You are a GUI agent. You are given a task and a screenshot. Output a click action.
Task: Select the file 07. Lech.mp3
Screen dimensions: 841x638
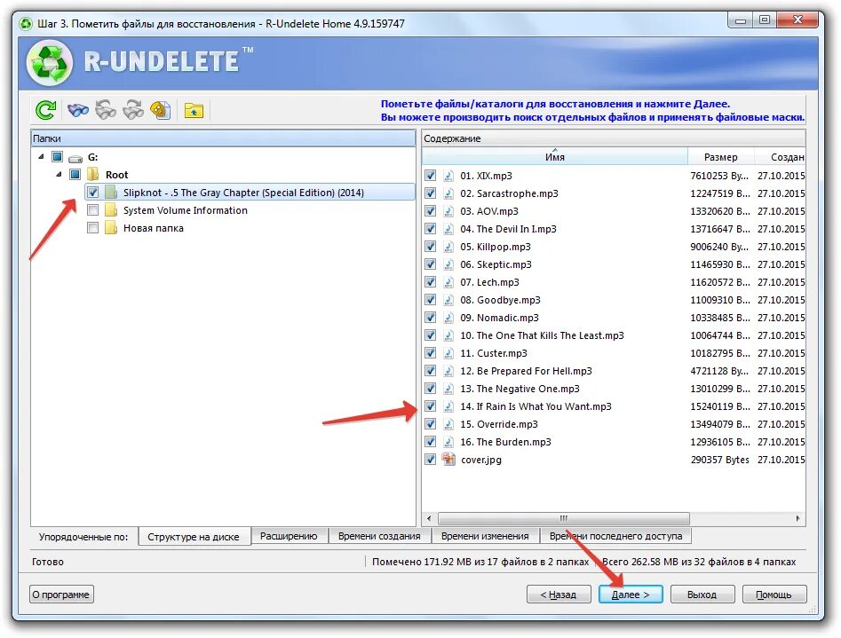point(489,282)
